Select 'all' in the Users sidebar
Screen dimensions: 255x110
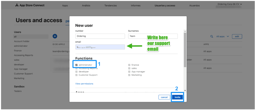coord(31,37)
